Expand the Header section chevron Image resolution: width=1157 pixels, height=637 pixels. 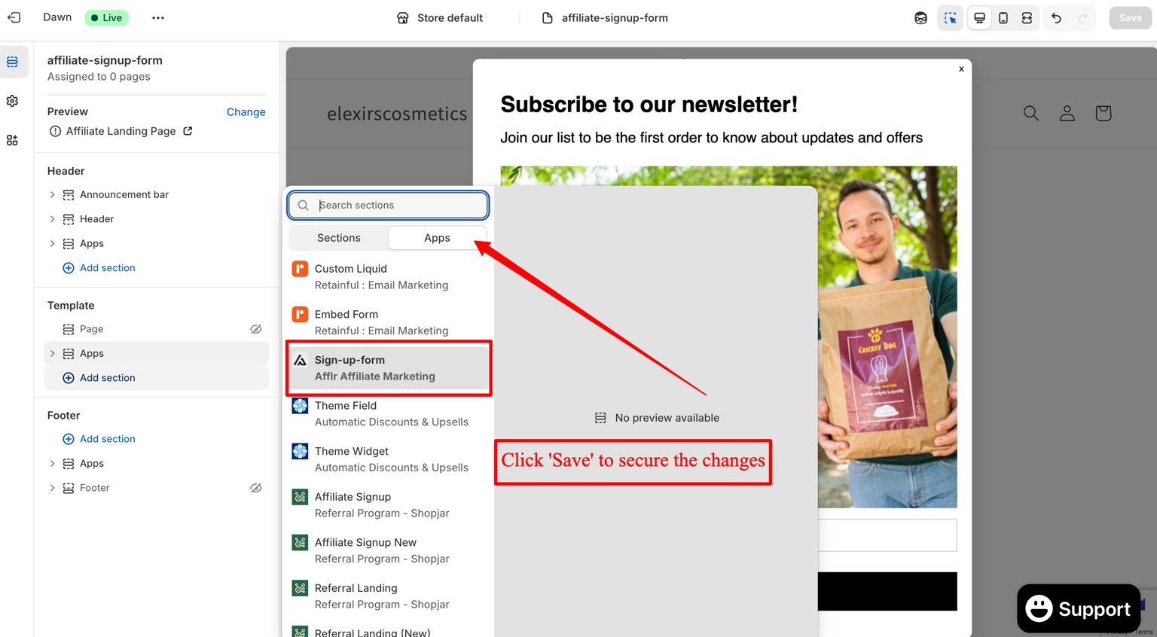[52, 219]
